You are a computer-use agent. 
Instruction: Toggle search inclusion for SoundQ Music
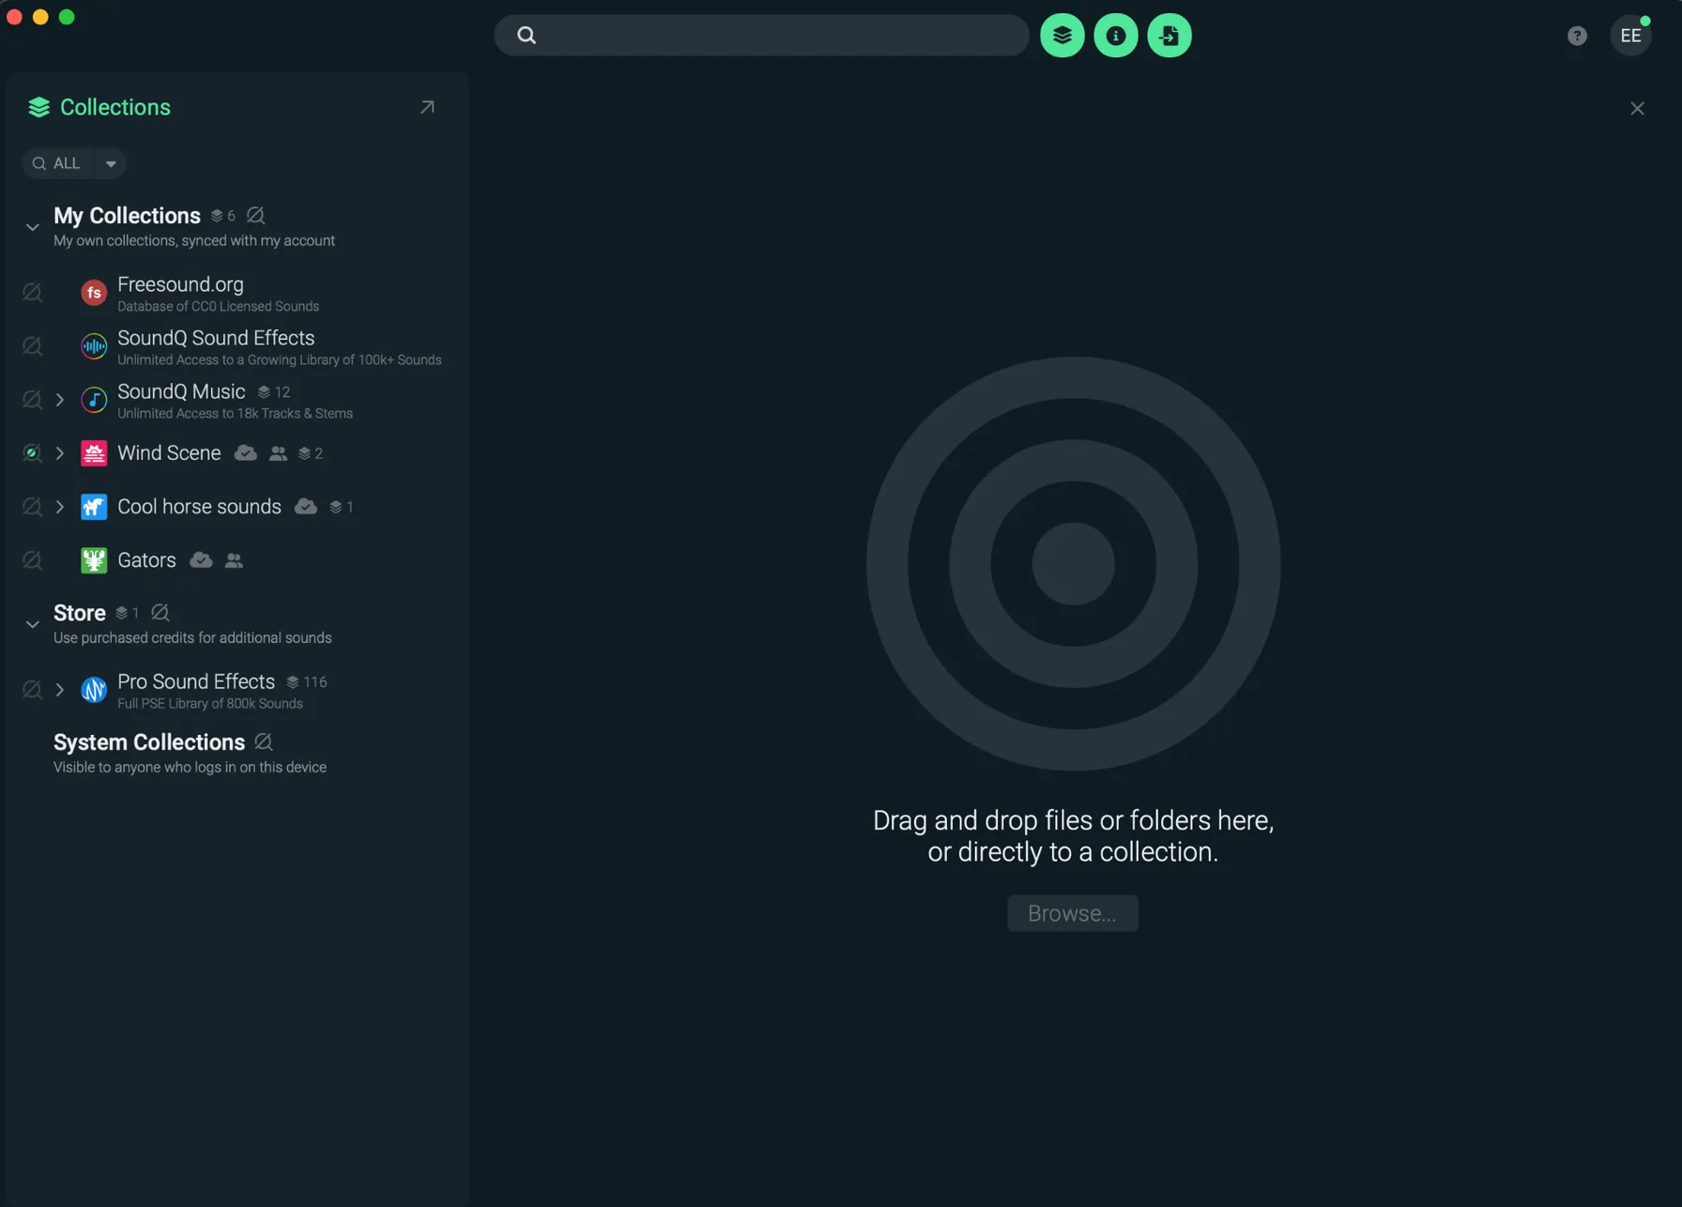pos(32,400)
